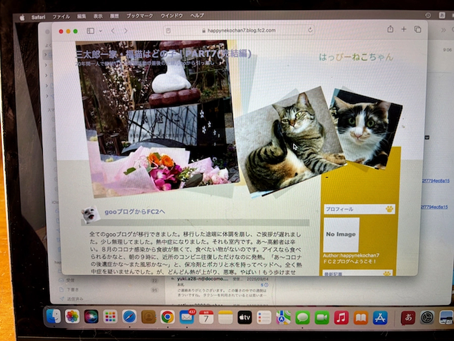Image resolution: width=454 pixels, height=341 pixels.
Task: Launch Apple TV from the Dock
Action: pyautogui.click(x=245, y=317)
